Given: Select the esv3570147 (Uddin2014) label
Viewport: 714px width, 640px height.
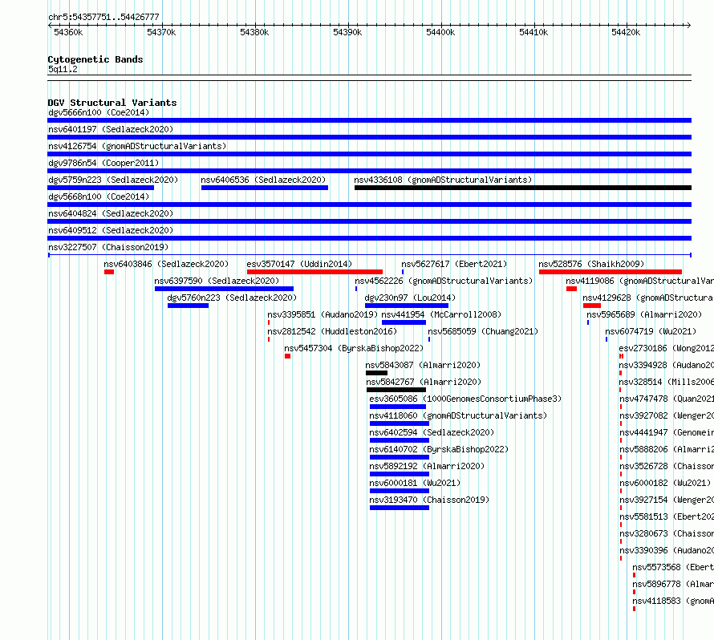Looking at the screenshot, I should (x=299, y=264).
